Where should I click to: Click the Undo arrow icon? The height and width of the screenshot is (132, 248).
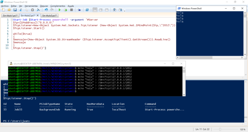coord(46,10)
